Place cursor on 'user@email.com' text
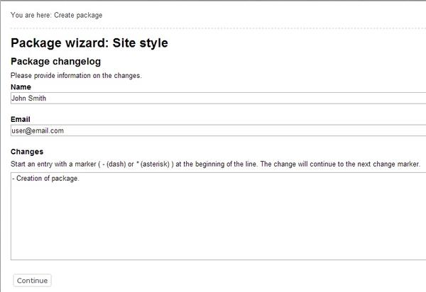Screen dimensions: 426x292 pos(38,130)
